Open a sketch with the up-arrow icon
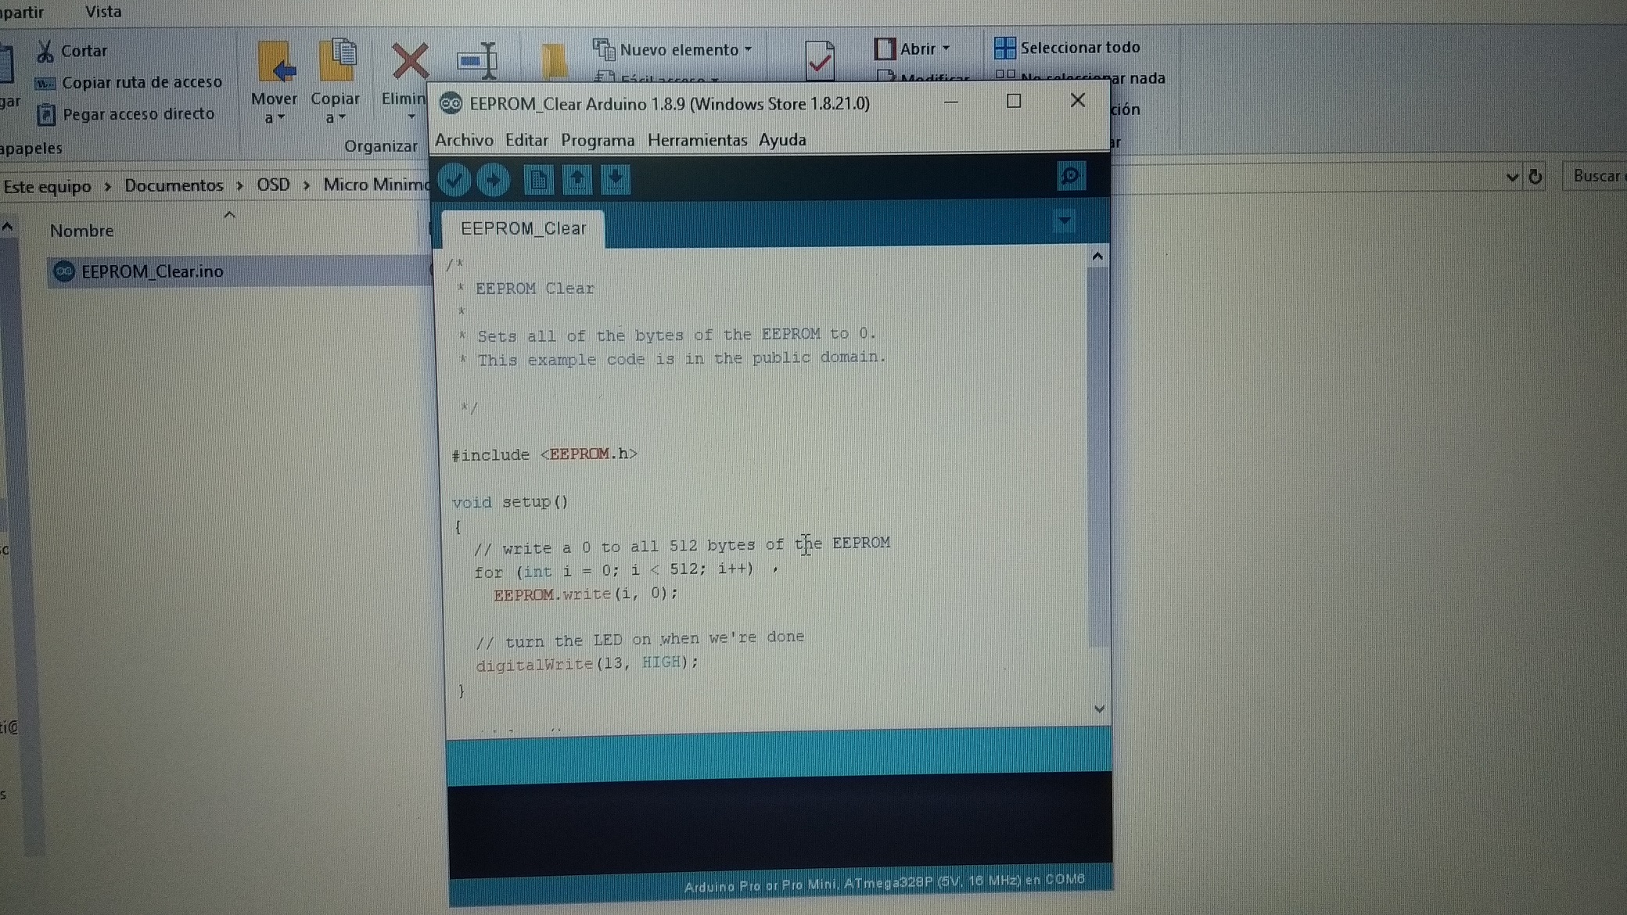Viewport: 1627px width, 915px height. (577, 180)
